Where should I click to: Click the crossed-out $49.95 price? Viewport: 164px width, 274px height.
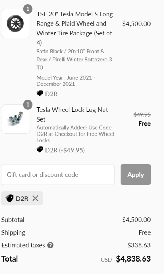(142, 114)
